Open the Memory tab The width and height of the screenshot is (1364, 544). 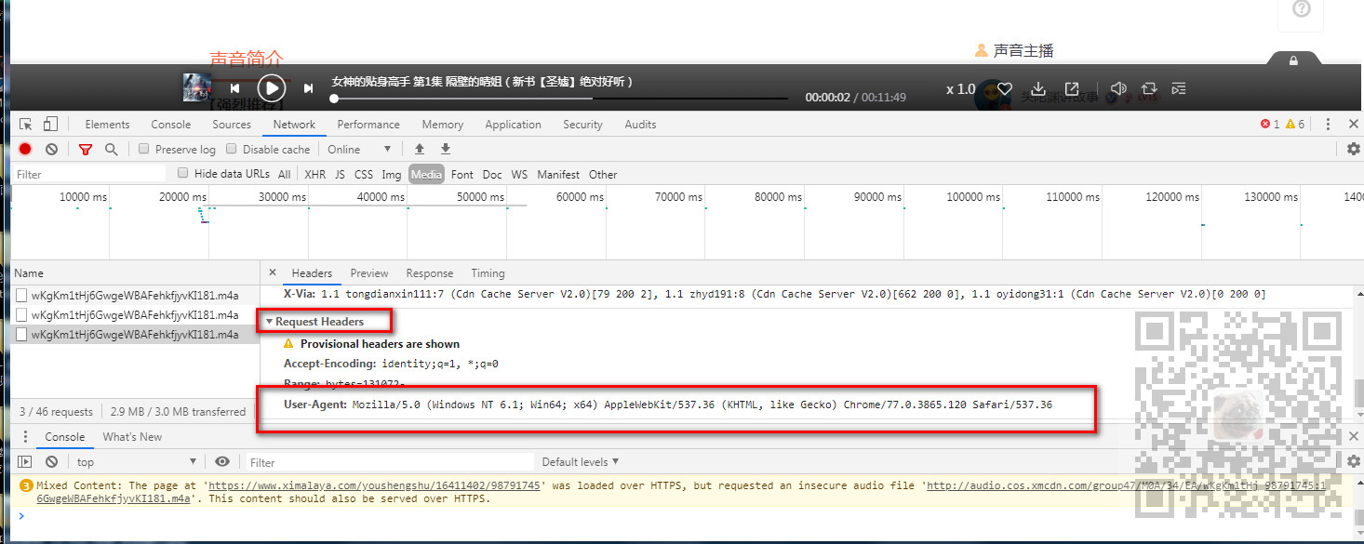pos(442,124)
